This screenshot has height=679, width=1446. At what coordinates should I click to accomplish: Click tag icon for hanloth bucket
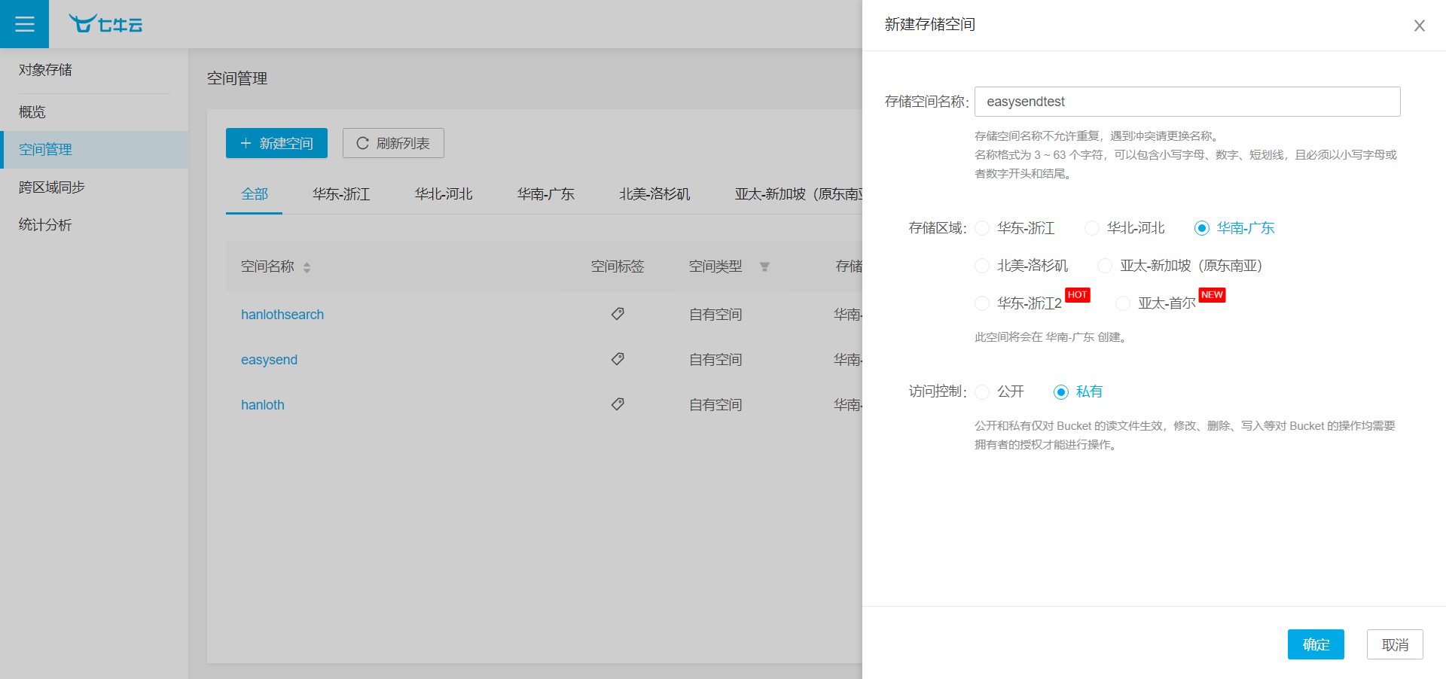click(618, 404)
